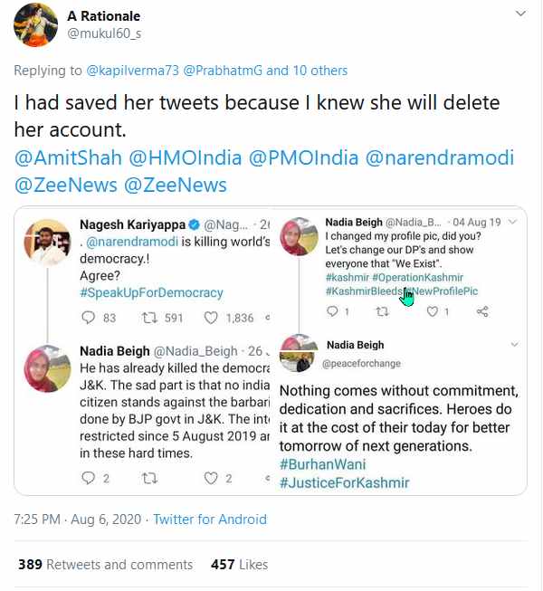View the 457 Likes list
This screenshot has width=543, height=591.
click(239, 564)
